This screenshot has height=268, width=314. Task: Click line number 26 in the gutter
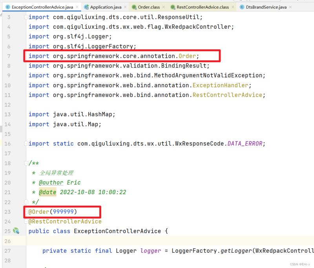(7, 241)
